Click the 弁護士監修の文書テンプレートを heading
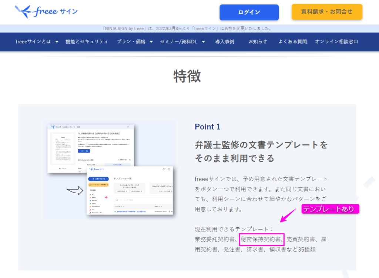Image resolution: width=379 pixels, height=278 pixels. tap(261, 145)
